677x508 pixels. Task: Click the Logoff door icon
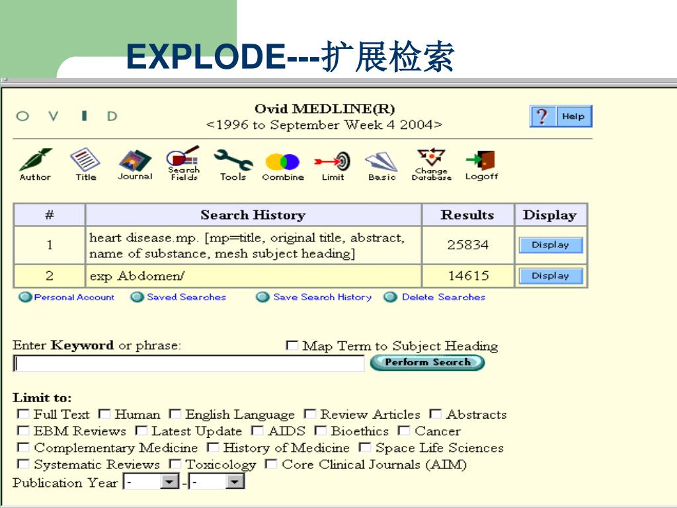[x=481, y=165]
